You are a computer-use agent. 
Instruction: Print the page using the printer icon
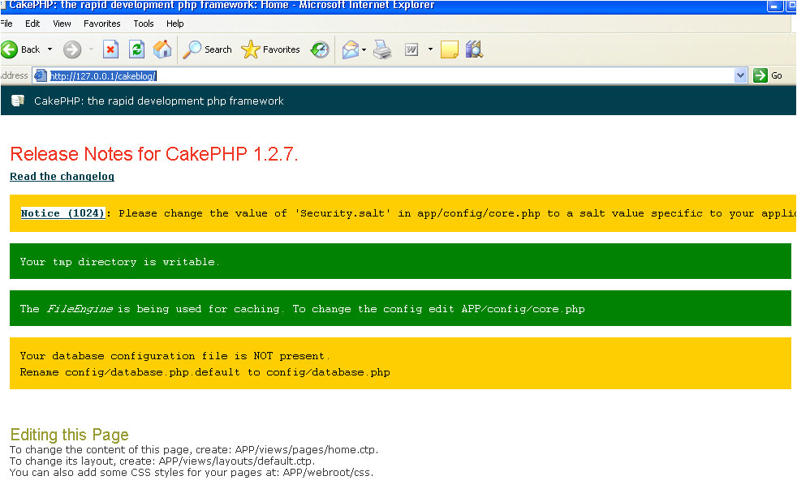point(382,49)
